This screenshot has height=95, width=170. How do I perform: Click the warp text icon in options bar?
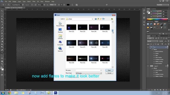(x=72, y=5)
